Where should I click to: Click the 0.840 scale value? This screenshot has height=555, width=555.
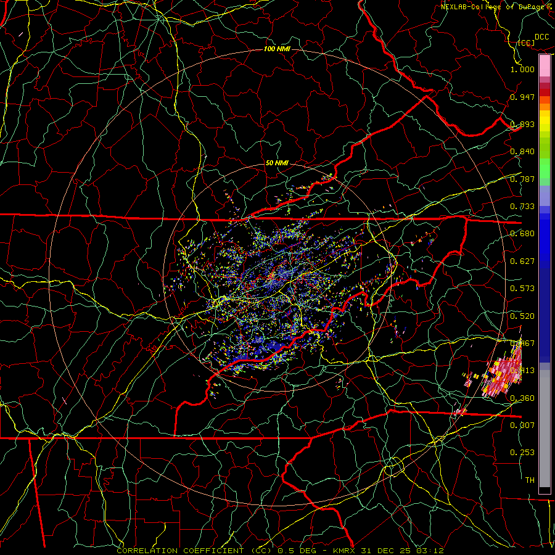click(522, 152)
